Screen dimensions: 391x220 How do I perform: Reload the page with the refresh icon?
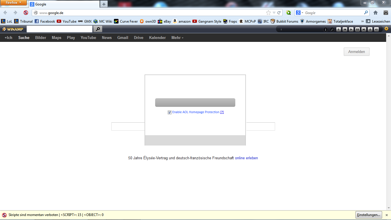(x=279, y=13)
